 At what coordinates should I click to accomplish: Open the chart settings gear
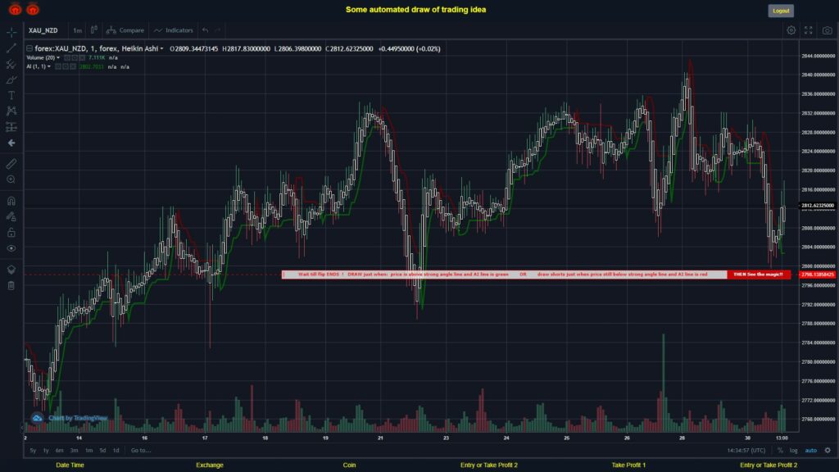click(x=791, y=30)
